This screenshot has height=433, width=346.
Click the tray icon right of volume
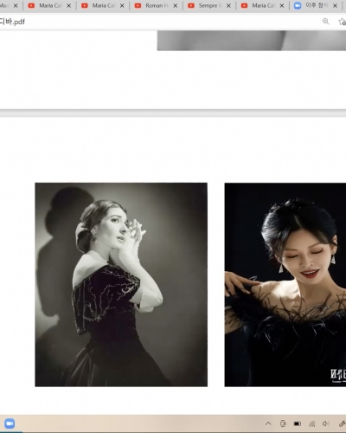342,423
